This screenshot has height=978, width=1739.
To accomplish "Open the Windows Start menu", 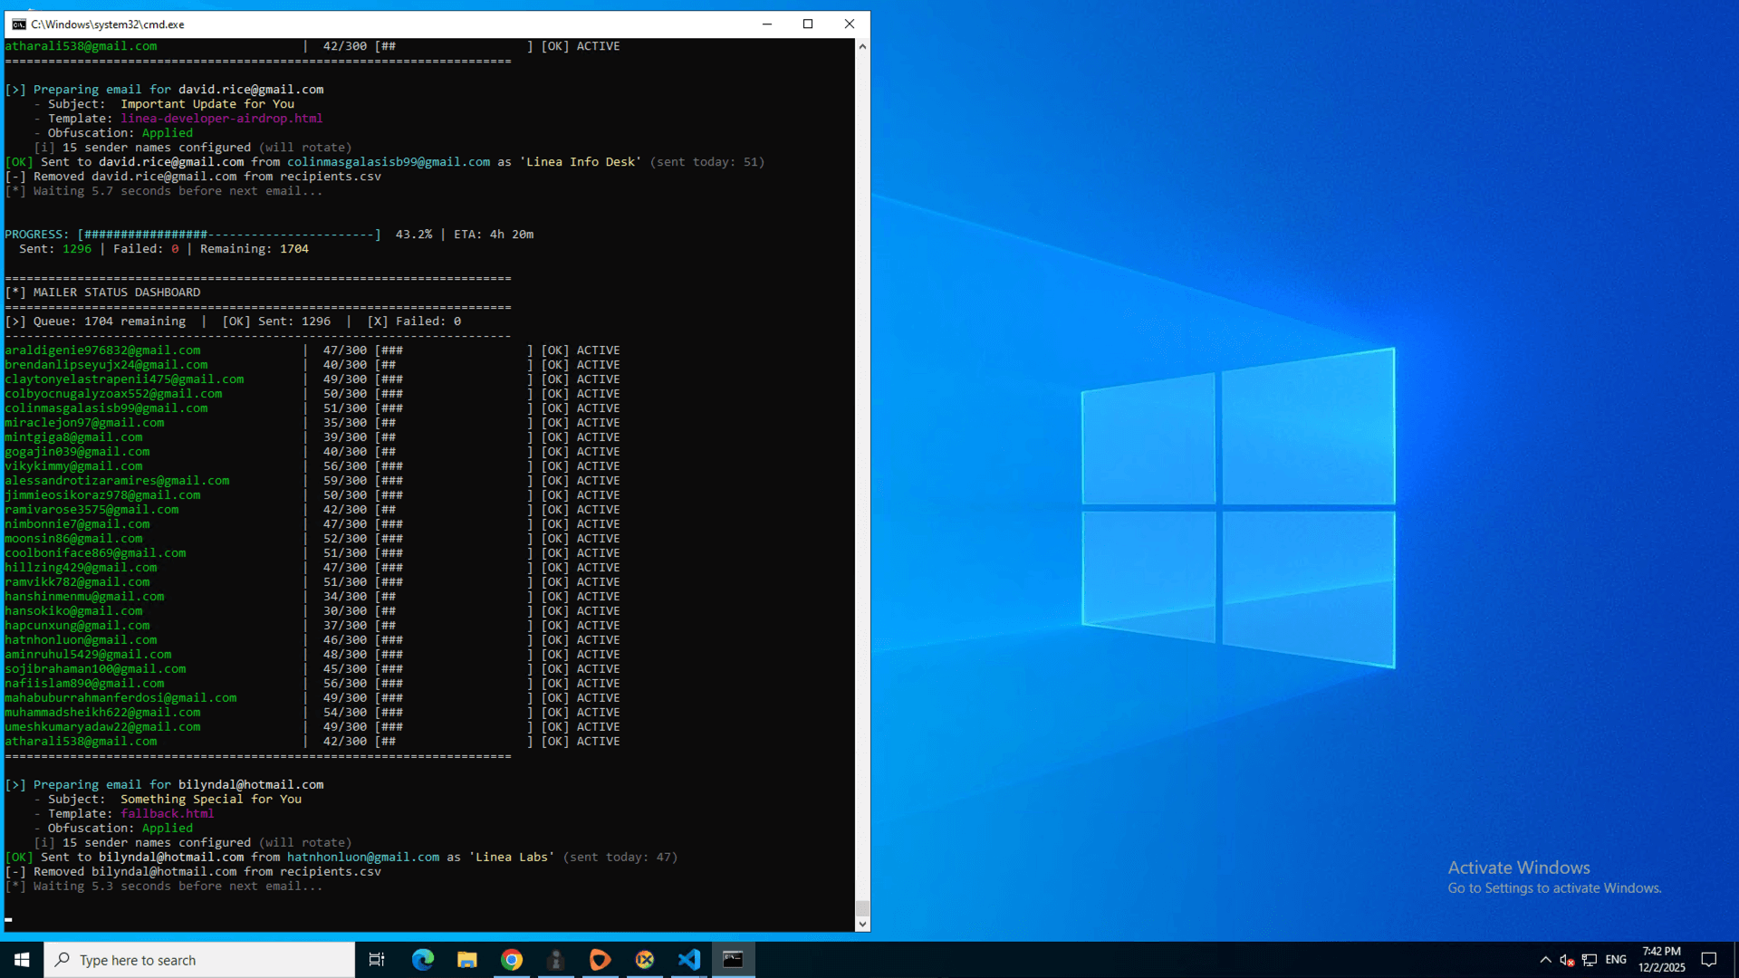I will point(22,960).
